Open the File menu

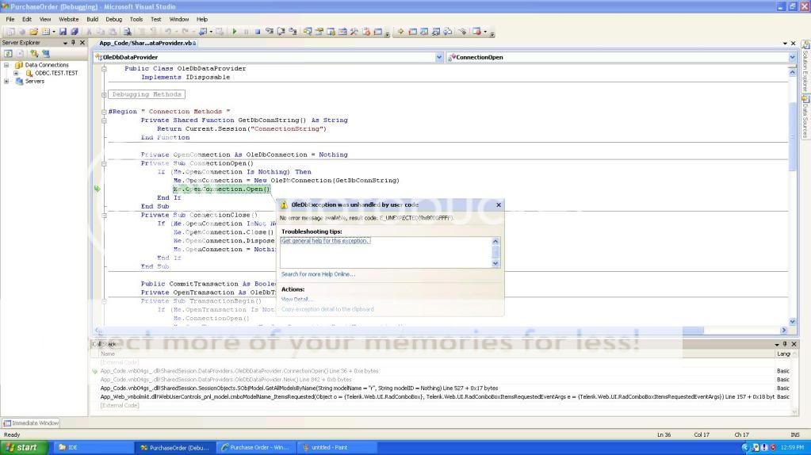tap(10, 19)
